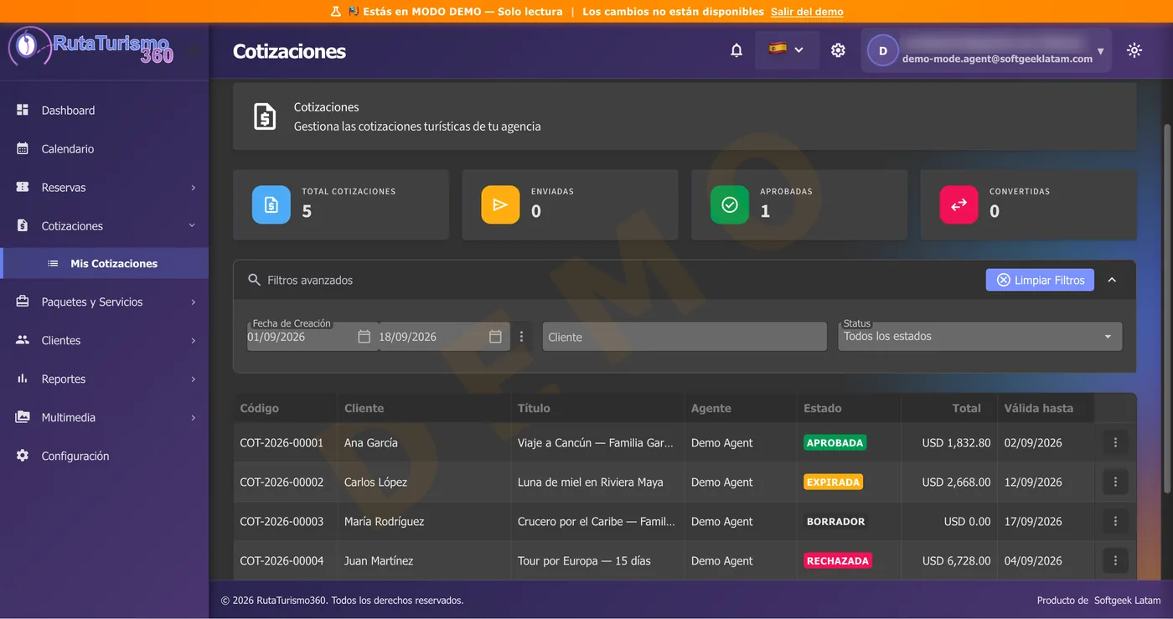Click the Aprobadas green check icon
This screenshot has height=619, width=1173.
point(730,204)
